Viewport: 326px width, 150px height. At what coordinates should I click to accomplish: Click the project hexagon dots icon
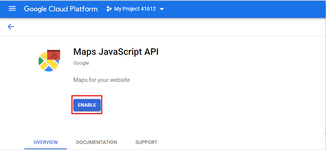pos(109,9)
